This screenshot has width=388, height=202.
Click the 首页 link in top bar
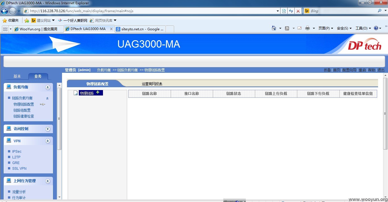(x=337, y=70)
